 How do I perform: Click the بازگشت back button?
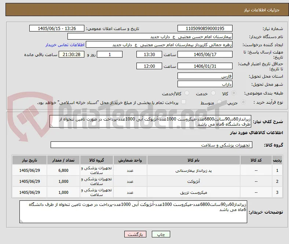[x=135, y=234]
